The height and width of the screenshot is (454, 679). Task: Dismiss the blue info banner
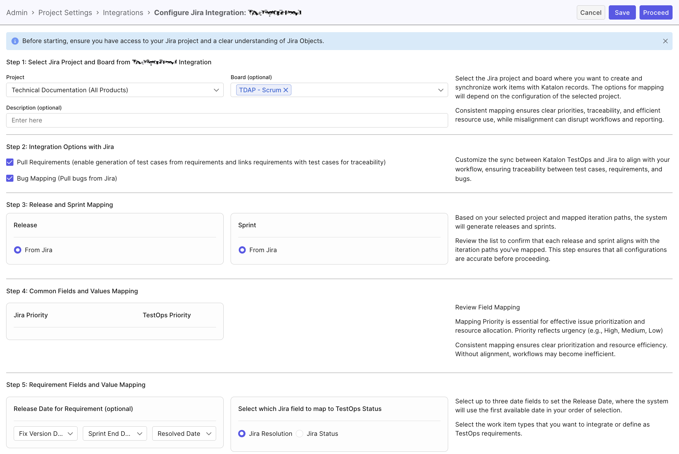665,41
